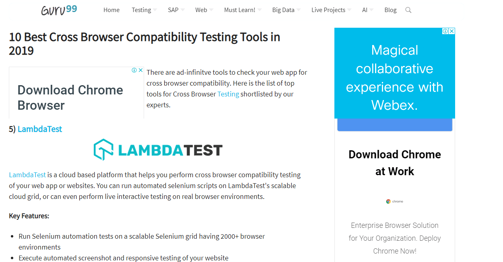This screenshot has width=503, height=262.
Task: Open the Big Data menu
Action: (x=286, y=10)
